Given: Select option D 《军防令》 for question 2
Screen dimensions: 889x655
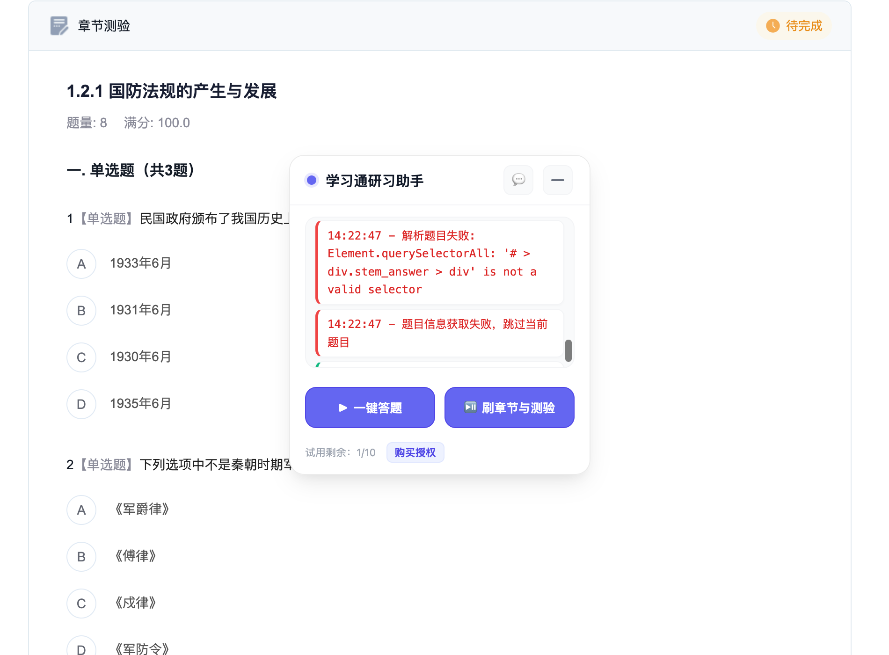Looking at the screenshot, I should [x=81, y=648].
